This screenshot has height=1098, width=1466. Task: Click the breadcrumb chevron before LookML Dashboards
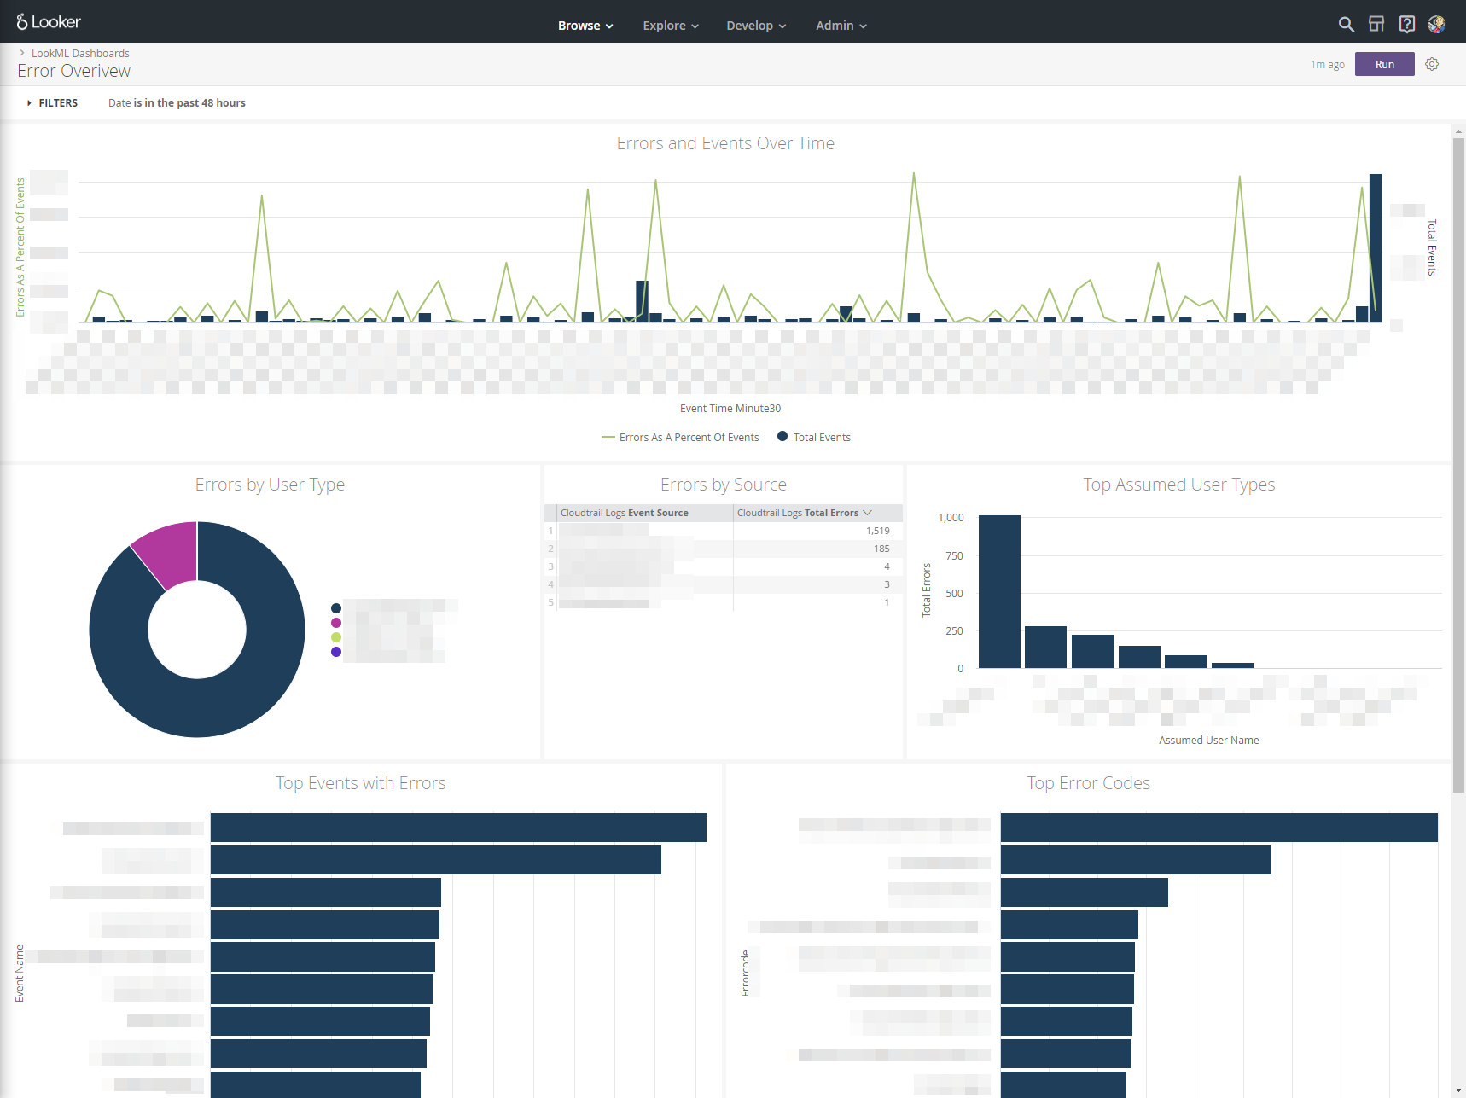24,53
